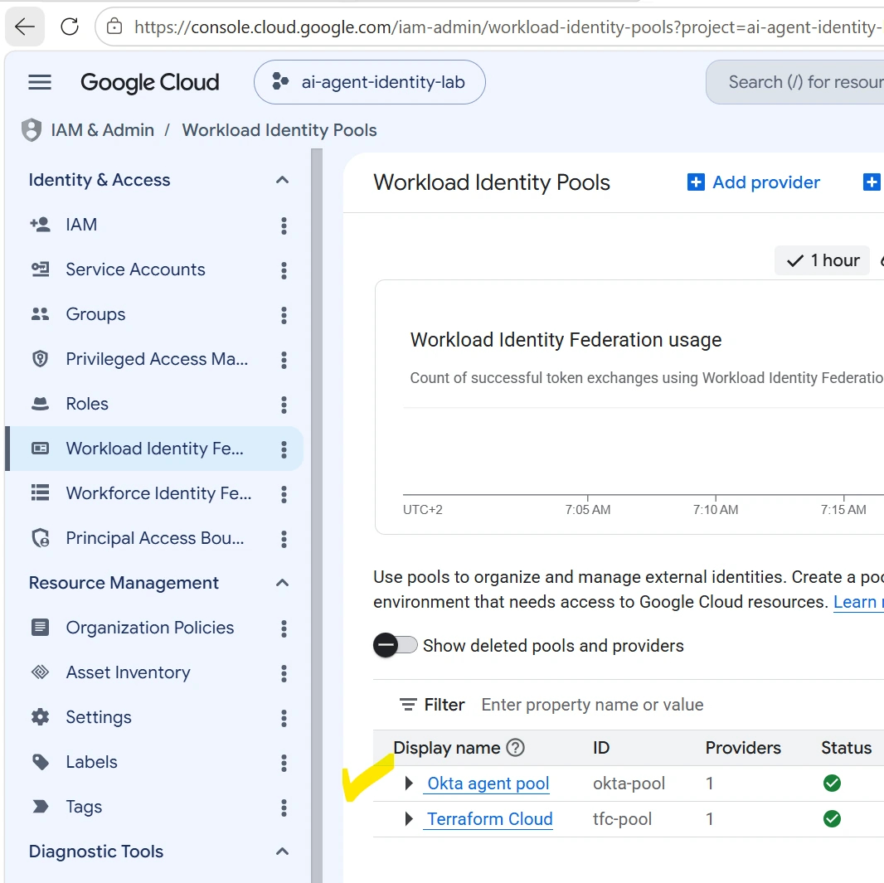Collapse the Diagnostic Tools section
This screenshot has height=883, width=884.
coord(283,851)
